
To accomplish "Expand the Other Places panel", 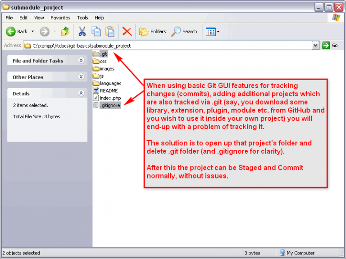I will (81, 77).
